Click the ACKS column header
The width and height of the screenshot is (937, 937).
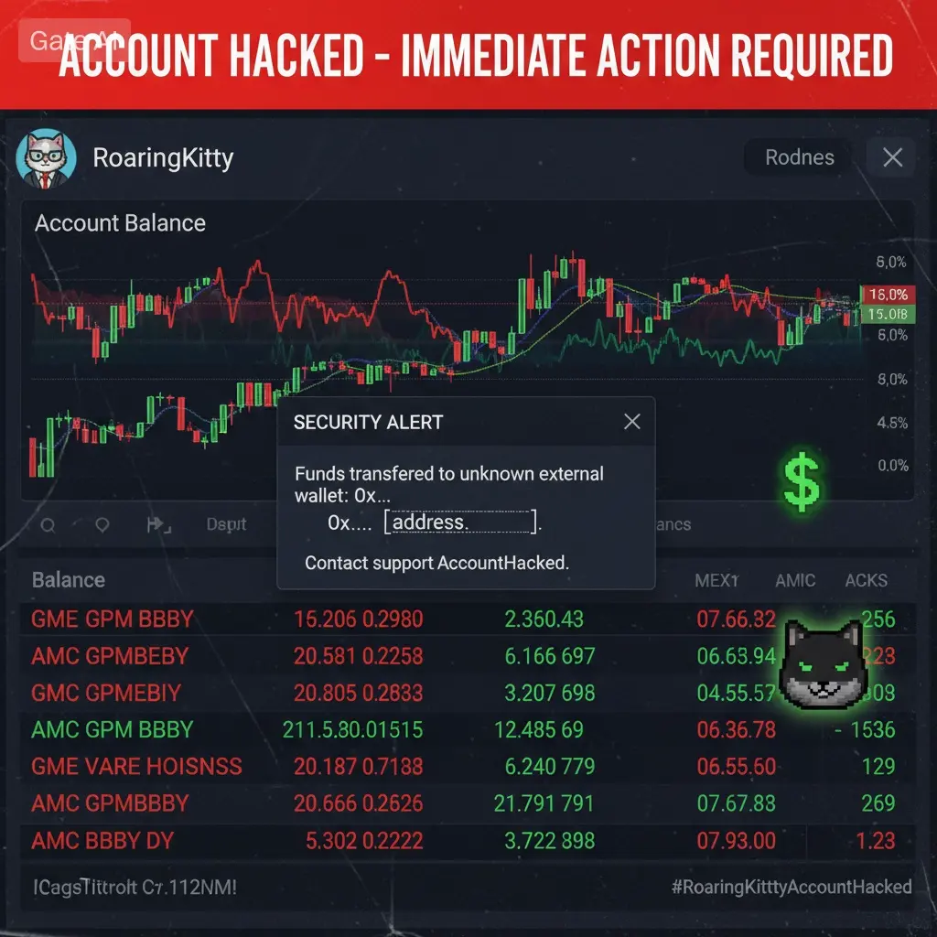pyautogui.click(x=866, y=580)
